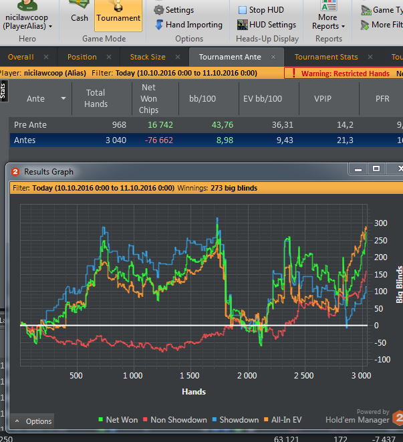The image size is (403, 442).
Task: Sort by Total Hands column header
Action: click(x=96, y=98)
